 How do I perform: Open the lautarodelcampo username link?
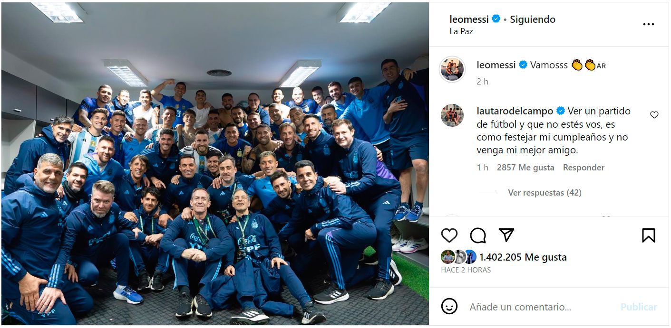click(515, 111)
